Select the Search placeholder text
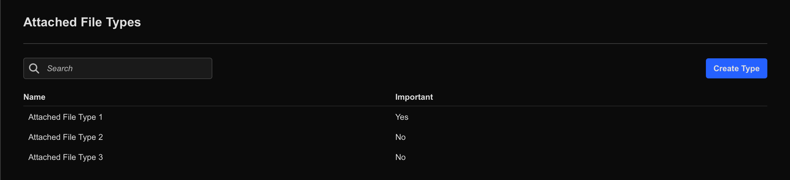790x180 pixels. click(x=60, y=68)
